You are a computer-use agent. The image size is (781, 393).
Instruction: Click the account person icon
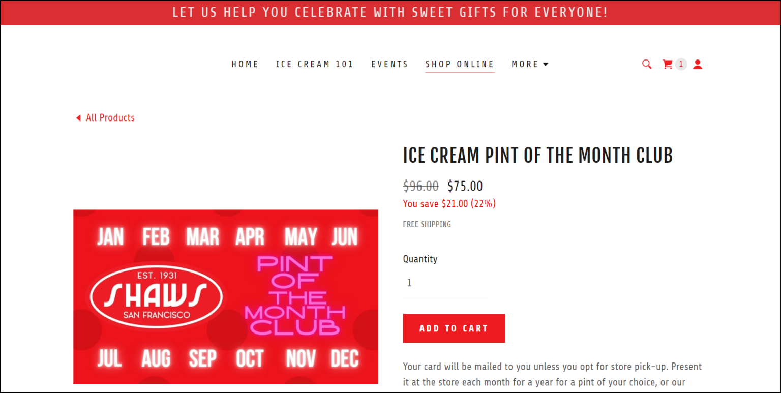(x=697, y=64)
